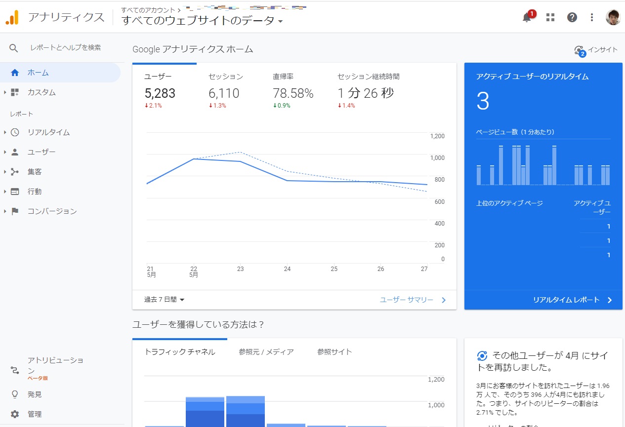
Task: Click the All Accounts breadcrumb
Action: click(148, 10)
